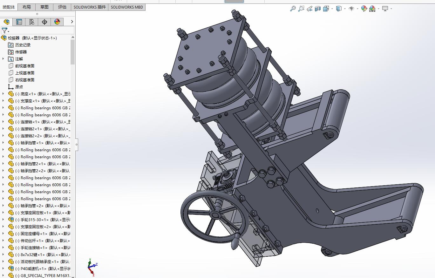The image size is (435, 278).
Task: Switch to the 草图 tab
Action: (x=44, y=7)
